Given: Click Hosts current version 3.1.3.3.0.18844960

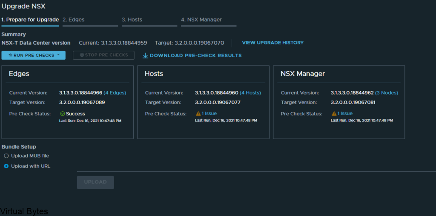Looking at the screenshot, I should (217, 93).
